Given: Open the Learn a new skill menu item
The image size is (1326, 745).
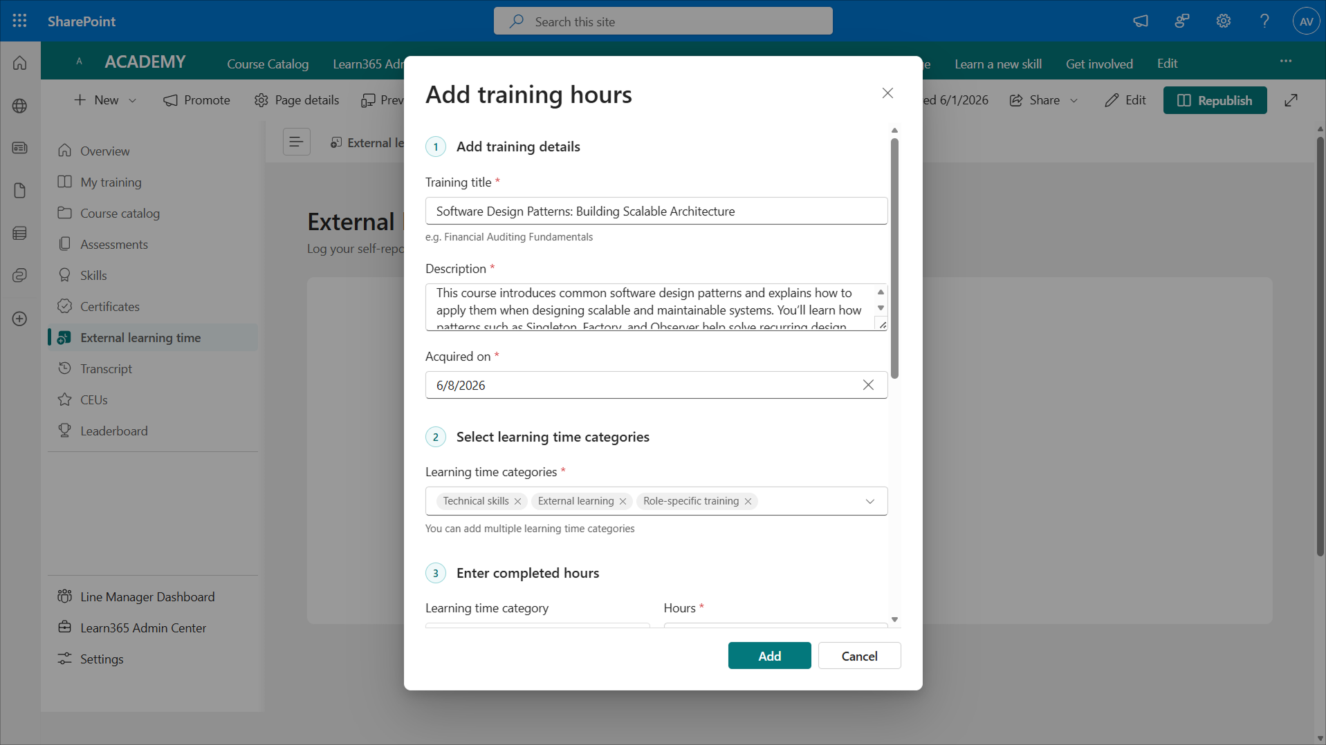Looking at the screenshot, I should [998, 64].
